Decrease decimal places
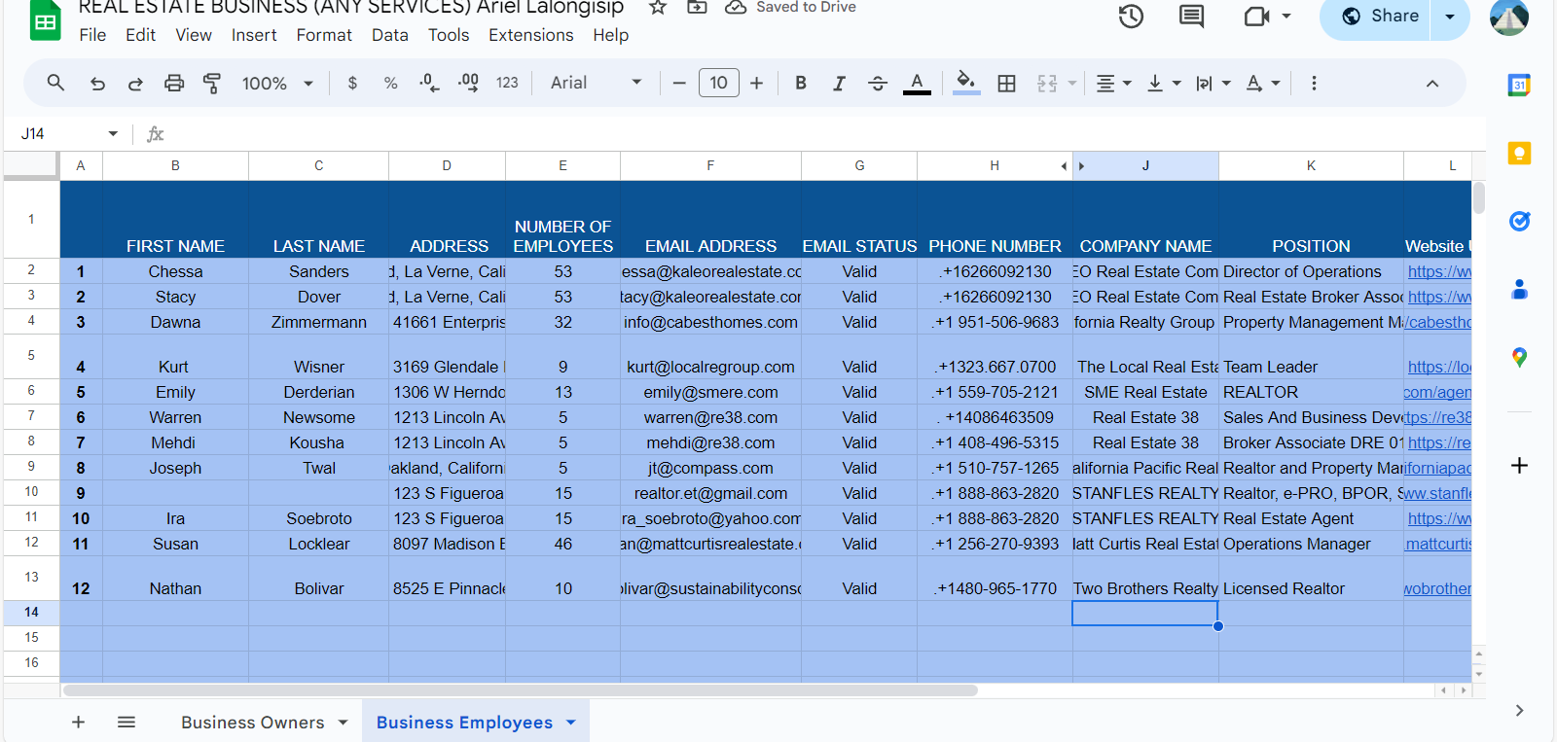This screenshot has height=742, width=1557. tap(429, 84)
